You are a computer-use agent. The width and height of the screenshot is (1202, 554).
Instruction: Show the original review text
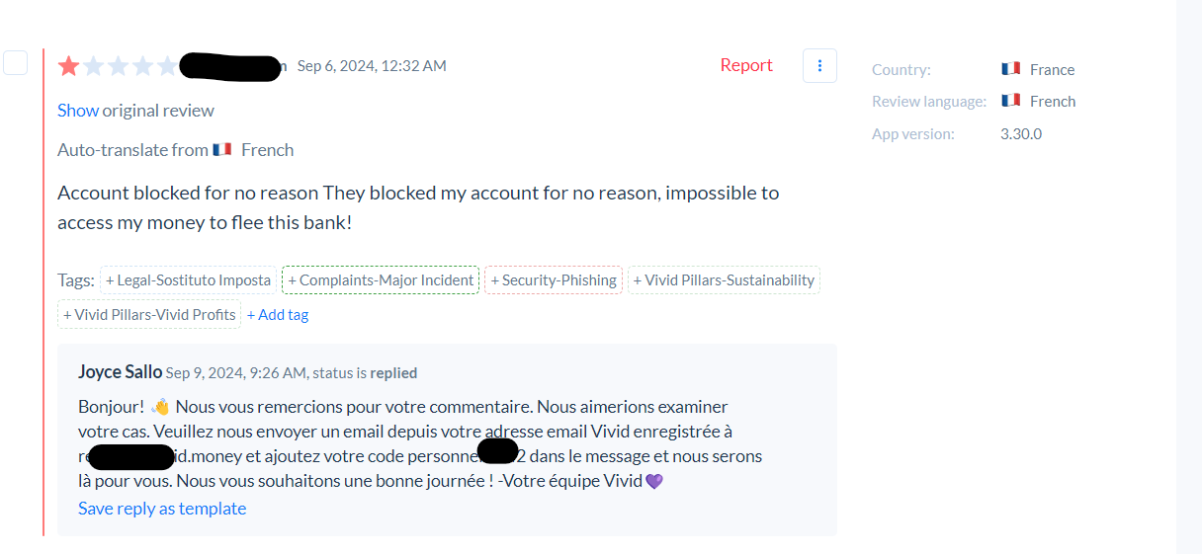click(77, 111)
